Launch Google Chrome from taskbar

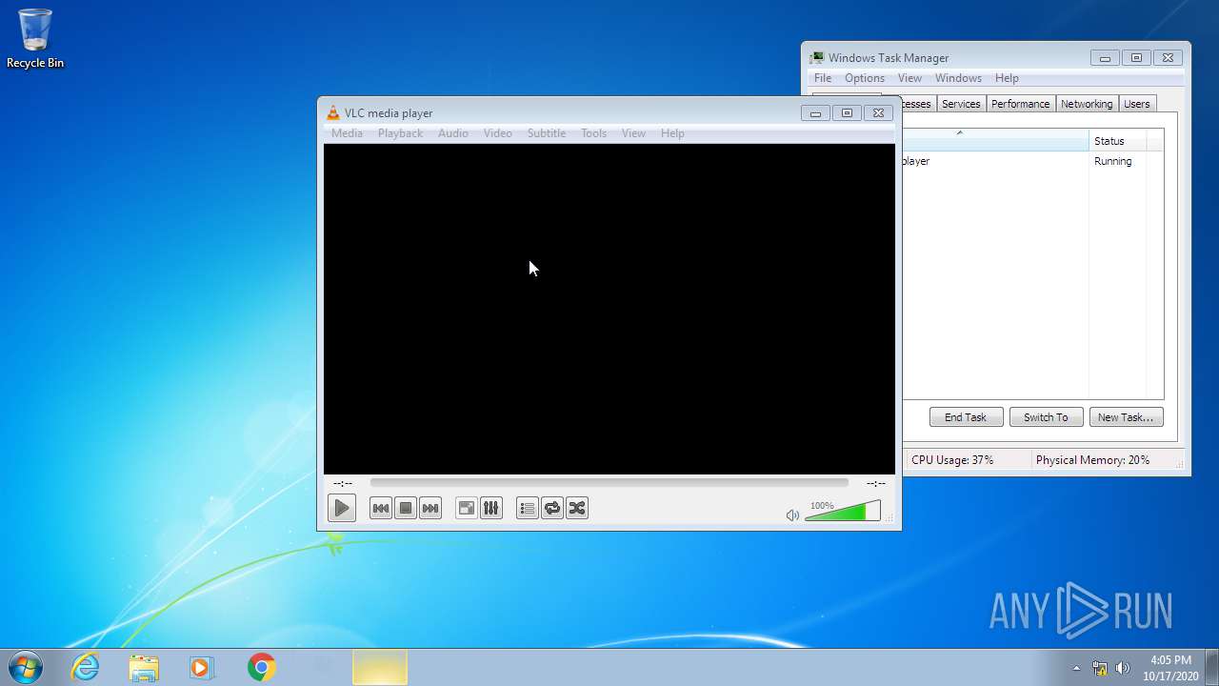click(261, 667)
